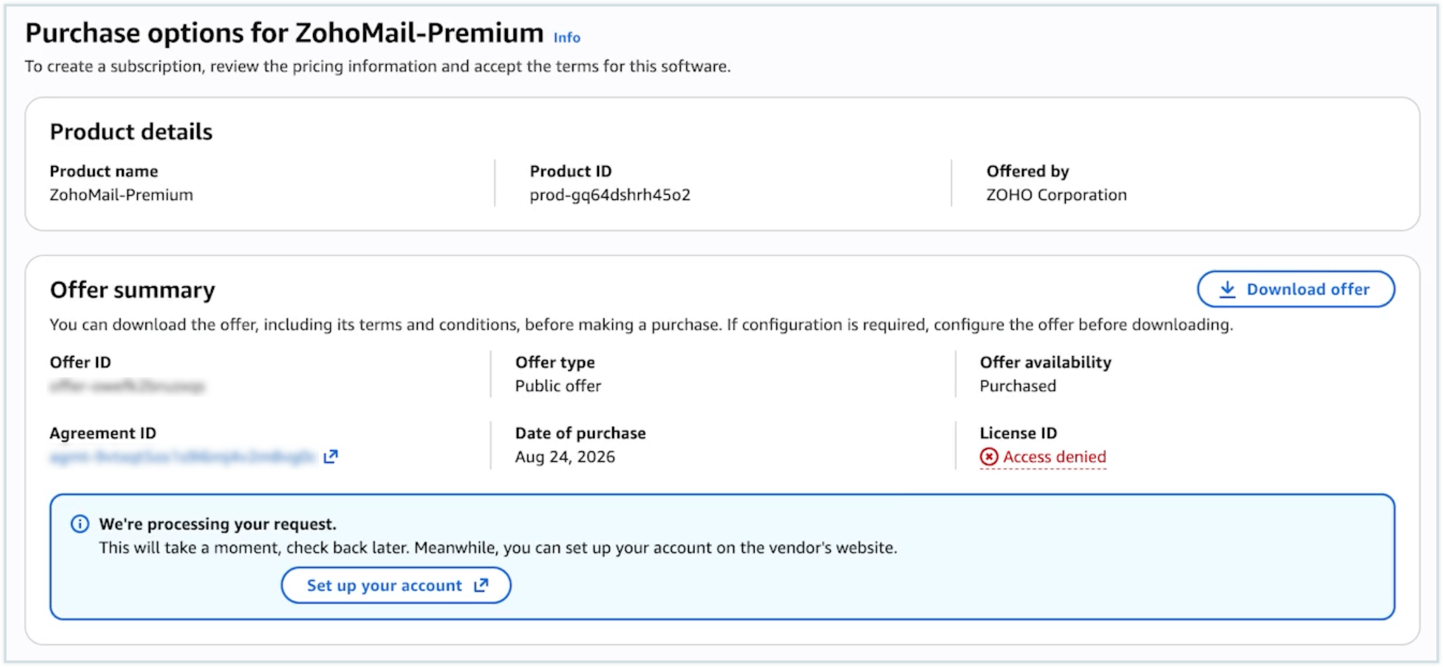Select the Aug 24, 2026 purchase date
1443x667 pixels.
[x=565, y=457]
